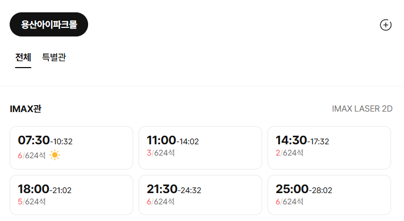Click the IMAX LASER 2D format label
The width and height of the screenshot is (404, 221).
coord(362,109)
